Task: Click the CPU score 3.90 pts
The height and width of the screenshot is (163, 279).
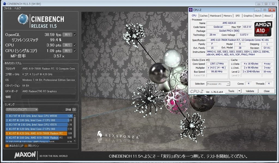Action: [54, 45]
